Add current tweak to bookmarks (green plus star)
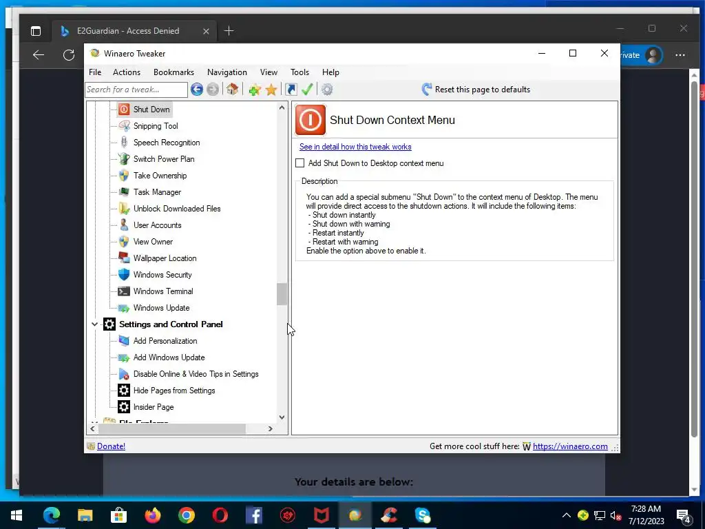 pos(255,90)
